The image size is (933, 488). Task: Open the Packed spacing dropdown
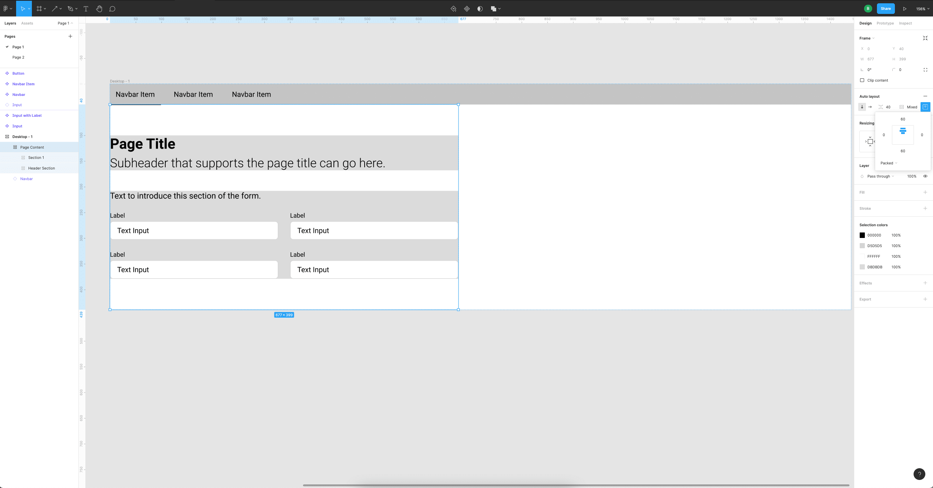click(888, 163)
